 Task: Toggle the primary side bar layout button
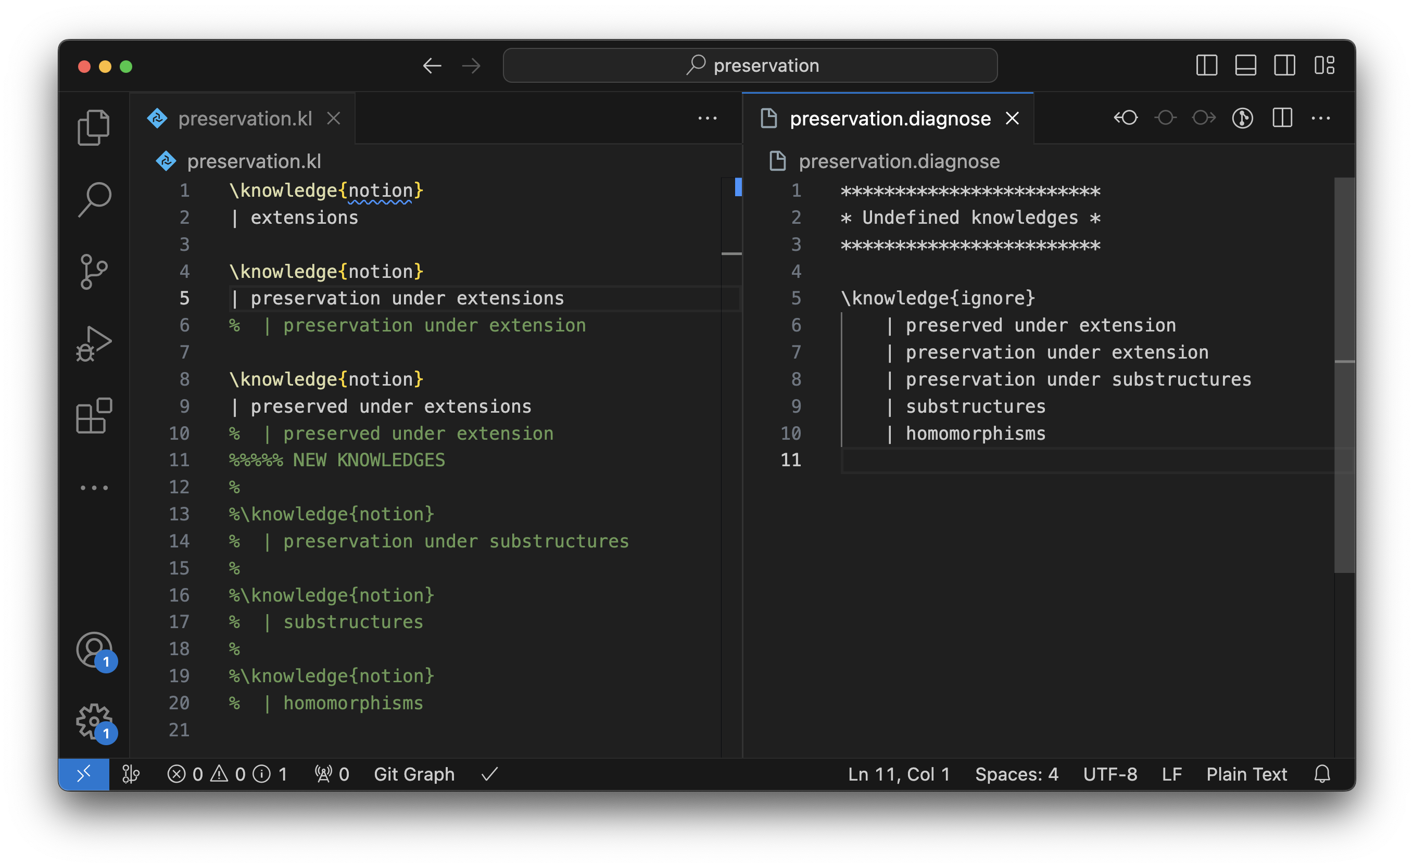pyautogui.click(x=1206, y=66)
